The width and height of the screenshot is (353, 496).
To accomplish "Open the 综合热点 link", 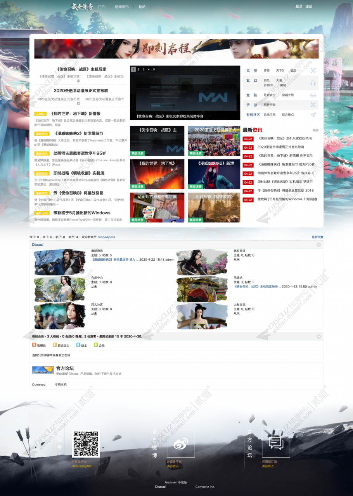I will [x=288, y=115].
